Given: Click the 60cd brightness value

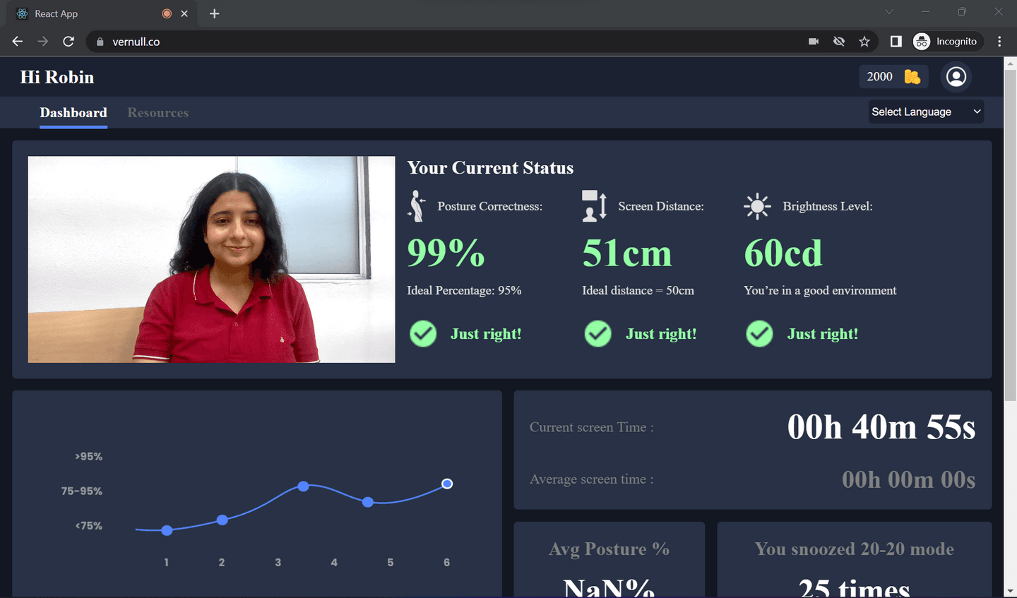Looking at the screenshot, I should coord(783,253).
